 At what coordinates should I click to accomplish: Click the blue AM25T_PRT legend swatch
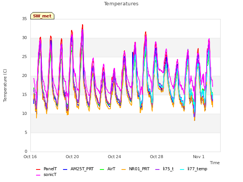click(x=65, y=169)
